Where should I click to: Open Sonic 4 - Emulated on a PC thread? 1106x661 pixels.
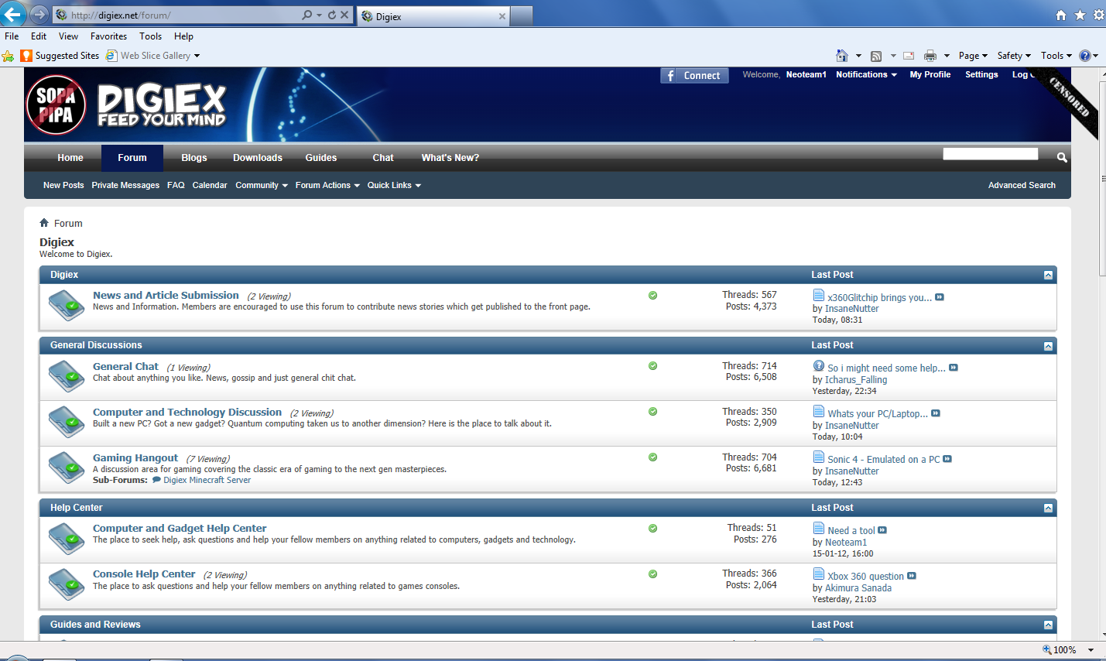click(884, 460)
